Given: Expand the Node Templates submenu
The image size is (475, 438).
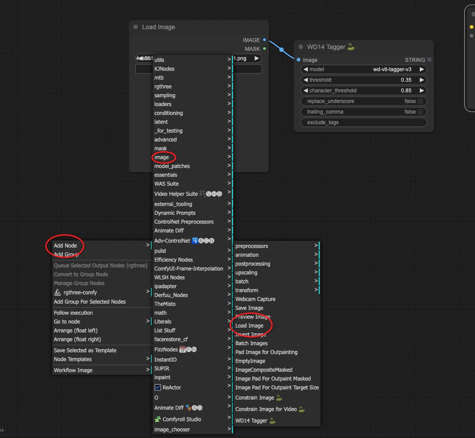Looking at the screenshot, I should pos(73,359).
